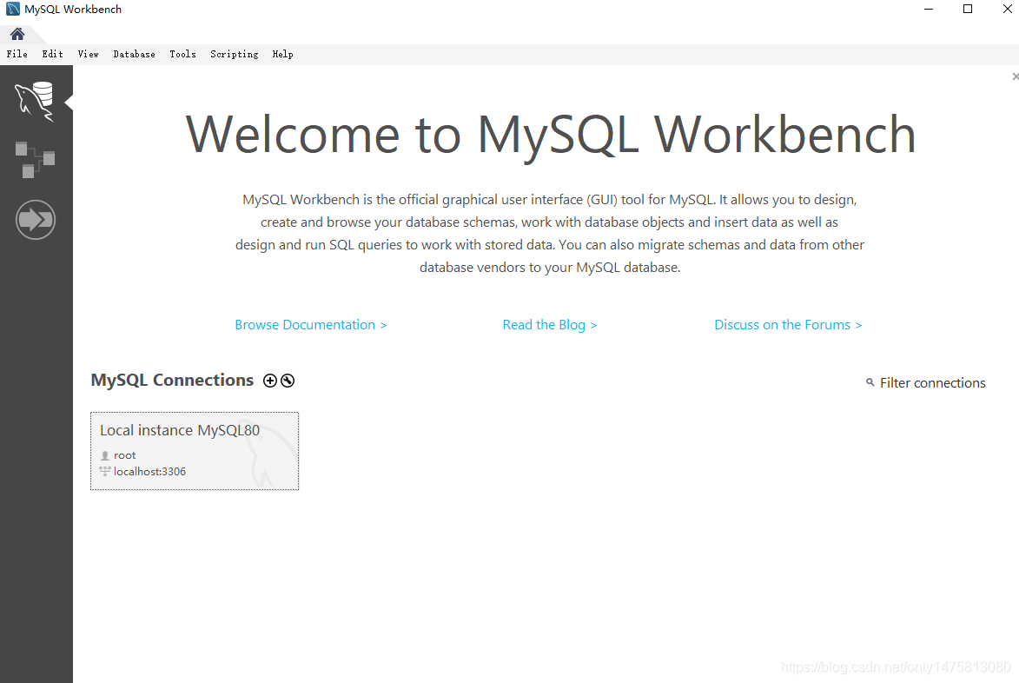Open the Edit menu

click(53, 54)
